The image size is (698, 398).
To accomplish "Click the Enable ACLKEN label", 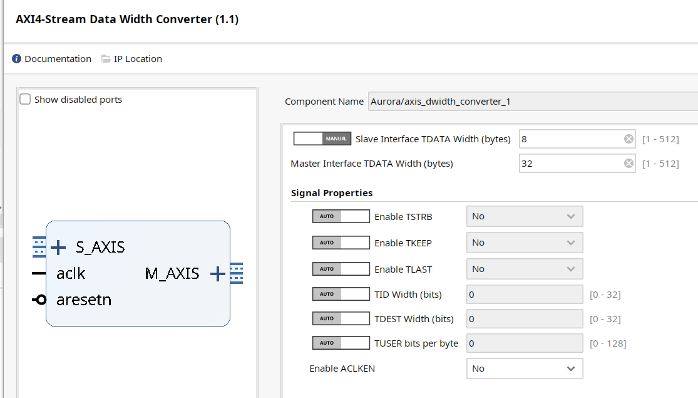I will point(342,369).
